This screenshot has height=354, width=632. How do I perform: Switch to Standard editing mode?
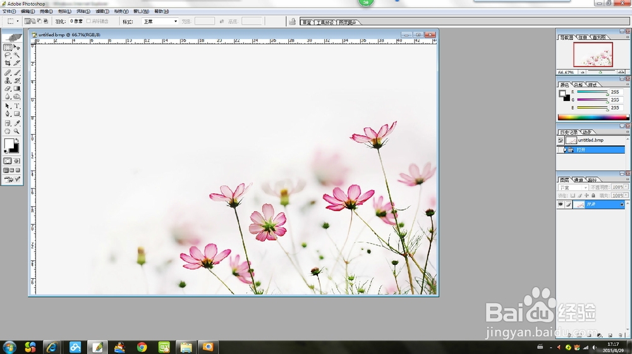8,161
